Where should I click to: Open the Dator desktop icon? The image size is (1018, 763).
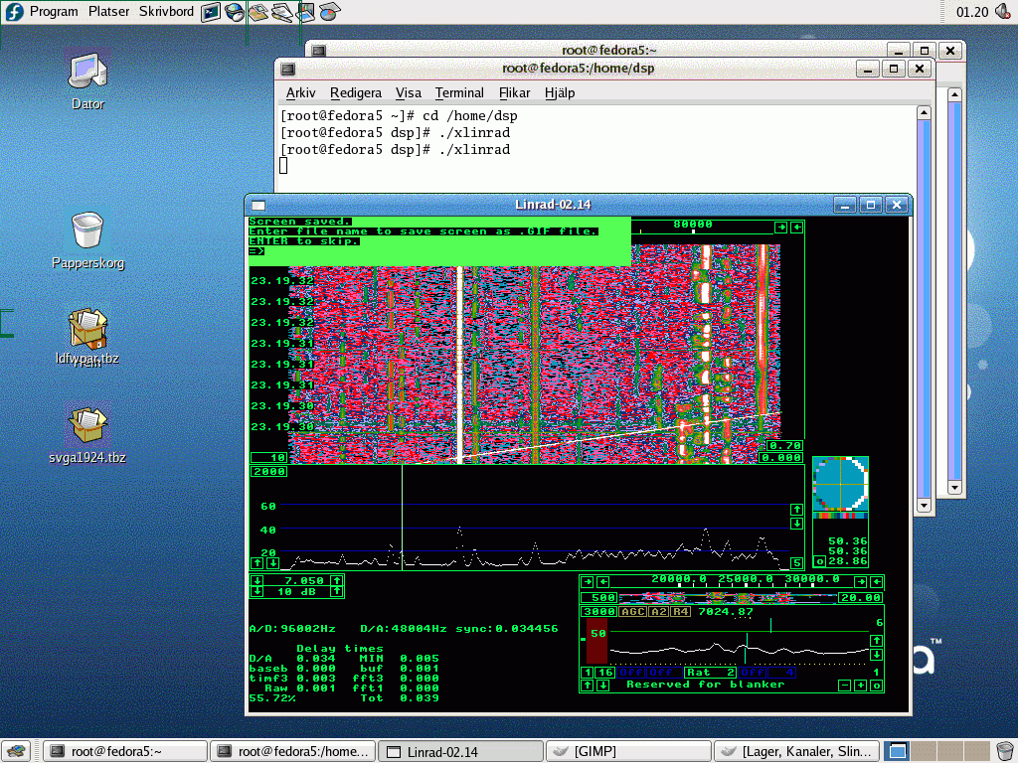pos(87,81)
